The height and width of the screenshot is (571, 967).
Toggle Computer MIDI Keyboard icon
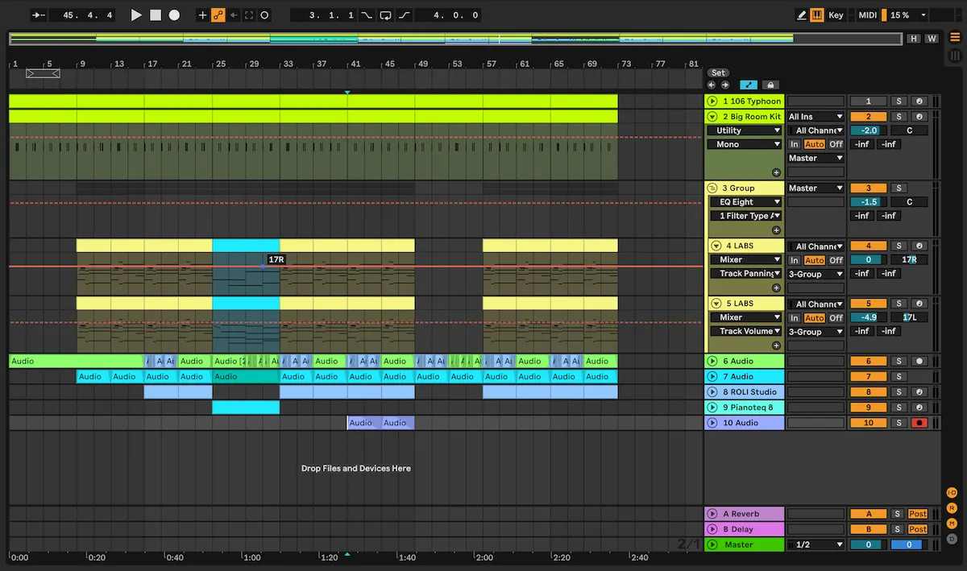coord(817,15)
